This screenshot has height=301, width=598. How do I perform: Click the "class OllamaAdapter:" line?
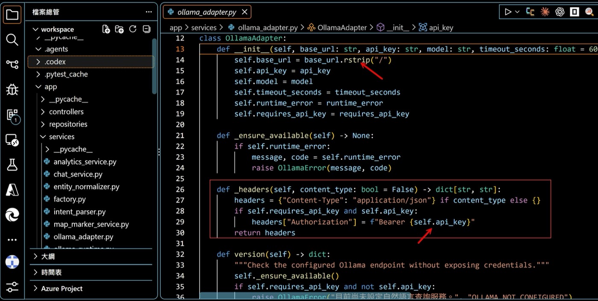(243, 38)
